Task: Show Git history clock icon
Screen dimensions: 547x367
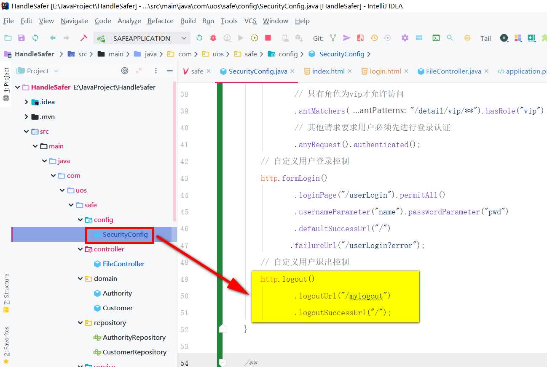Action: click(x=374, y=38)
